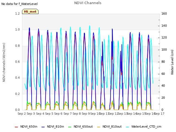Click the 1.0 tick on left axis
The height and width of the screenshot is (132, 176).
17,30
